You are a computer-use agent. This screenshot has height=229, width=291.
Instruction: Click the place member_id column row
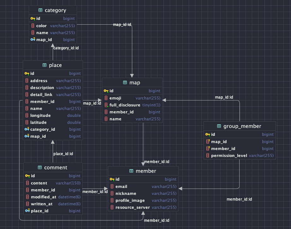[x=53, y=102]
